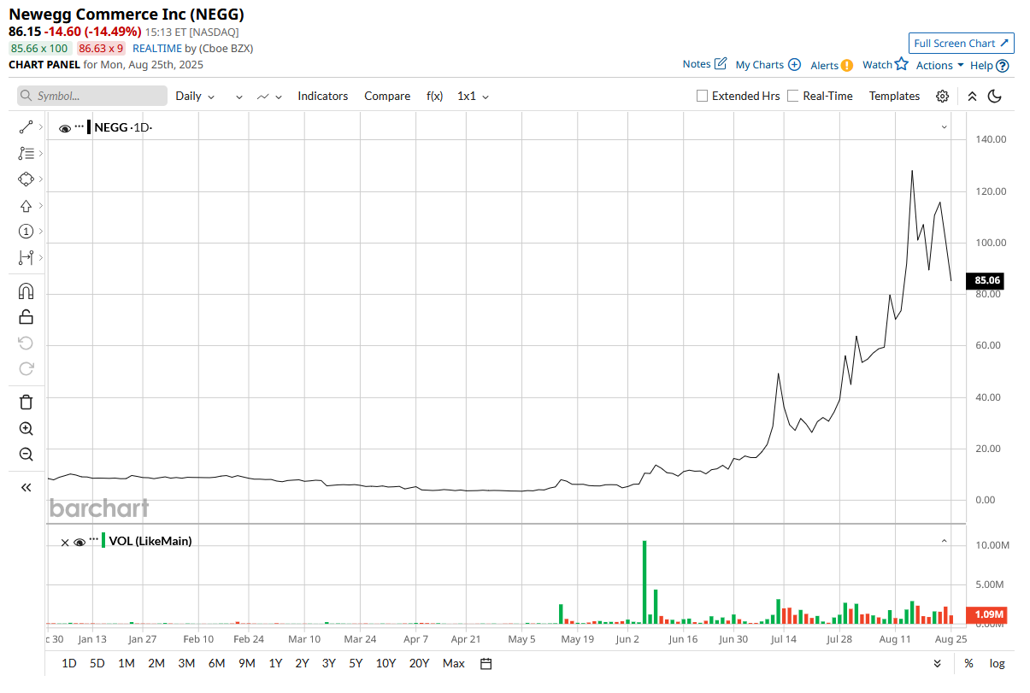Toggle the lock drawings padlock
The image size is (1030, 693).
[x=26, y=317]
